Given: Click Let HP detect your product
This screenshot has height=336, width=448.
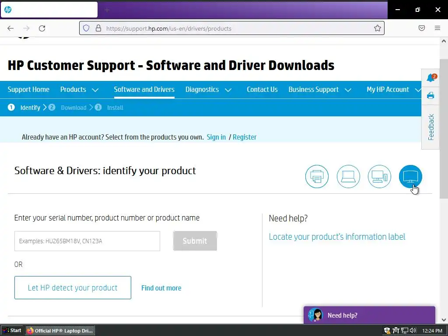Looking at the screenshot, I should point(73,288).
